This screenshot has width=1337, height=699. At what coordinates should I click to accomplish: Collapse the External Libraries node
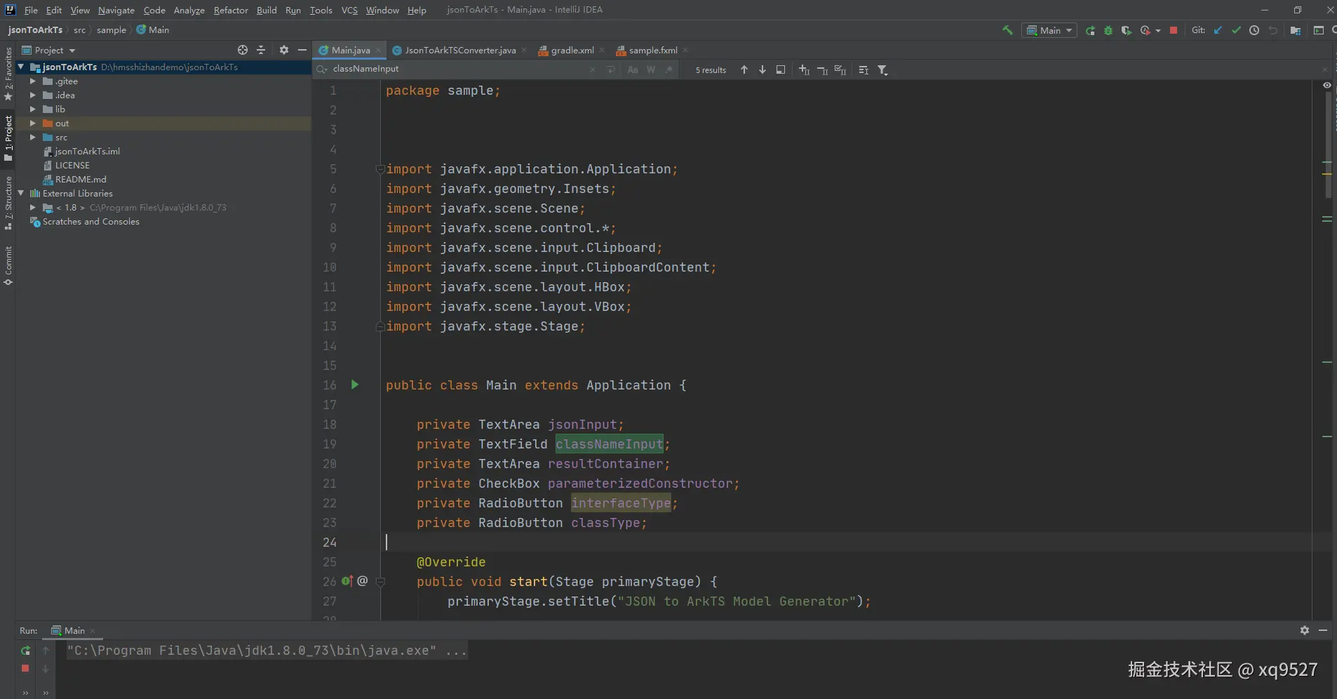(x=21, y=193)
